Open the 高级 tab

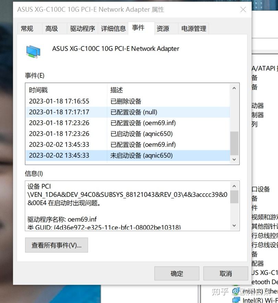coord(52,29)
